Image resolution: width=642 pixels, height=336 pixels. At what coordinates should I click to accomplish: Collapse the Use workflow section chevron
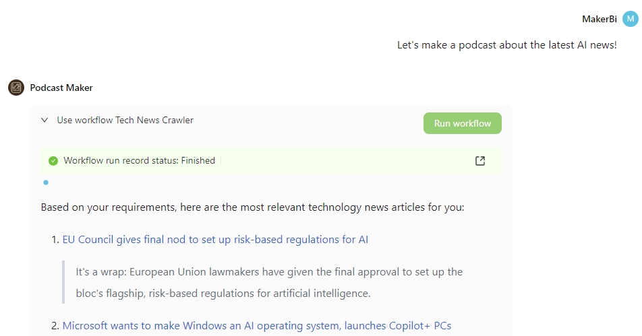pyautogui.click(x=45, y=121)
